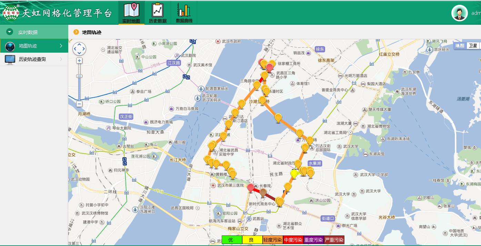Screen dimensions: 481x246
Task: Switch map to 地图 standard view
Action: [460, 46]
